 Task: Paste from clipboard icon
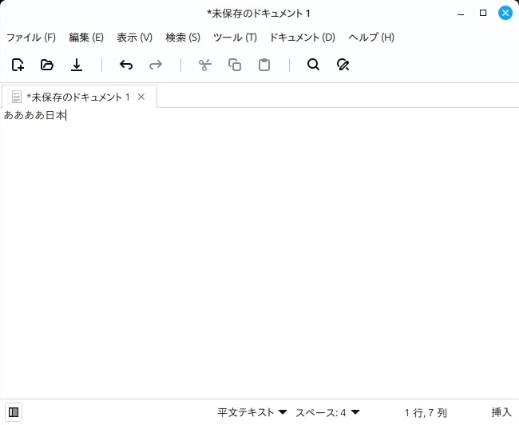point(264,65)
